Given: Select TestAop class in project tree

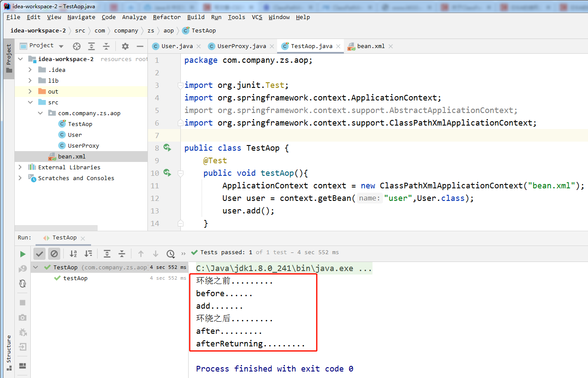Looking at the screenshot, I should 80,124.
